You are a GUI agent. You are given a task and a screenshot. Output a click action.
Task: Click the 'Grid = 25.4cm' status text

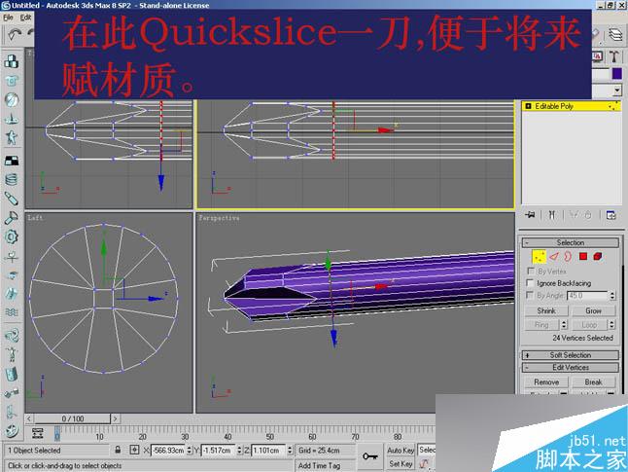click(319, 451)
